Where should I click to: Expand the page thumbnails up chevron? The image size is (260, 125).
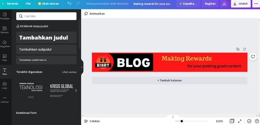click(x=173, y=117)
